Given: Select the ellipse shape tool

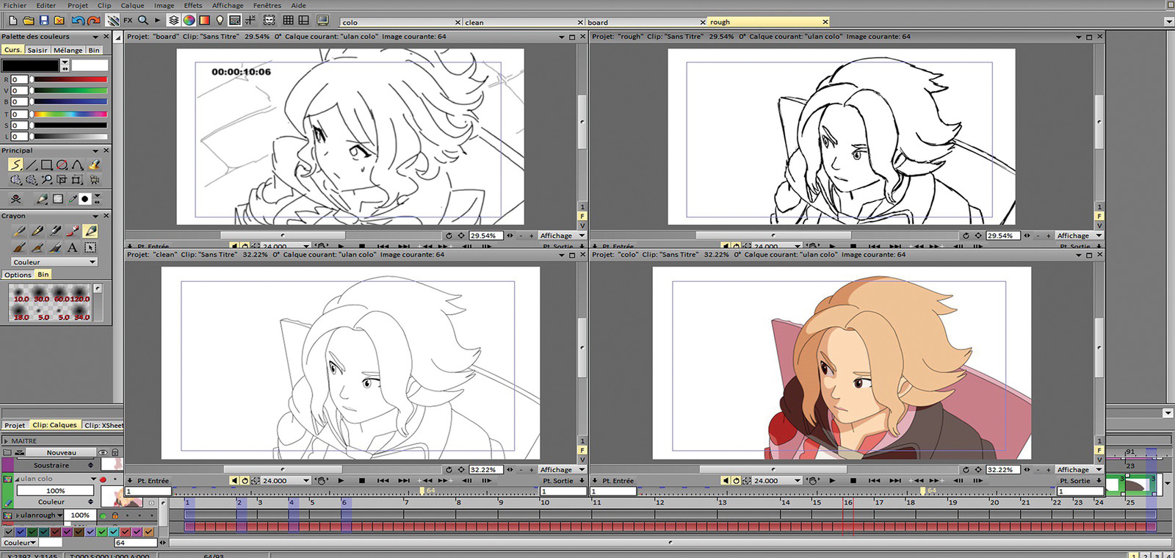Looking at the screenshot, I should click(62, 164).
